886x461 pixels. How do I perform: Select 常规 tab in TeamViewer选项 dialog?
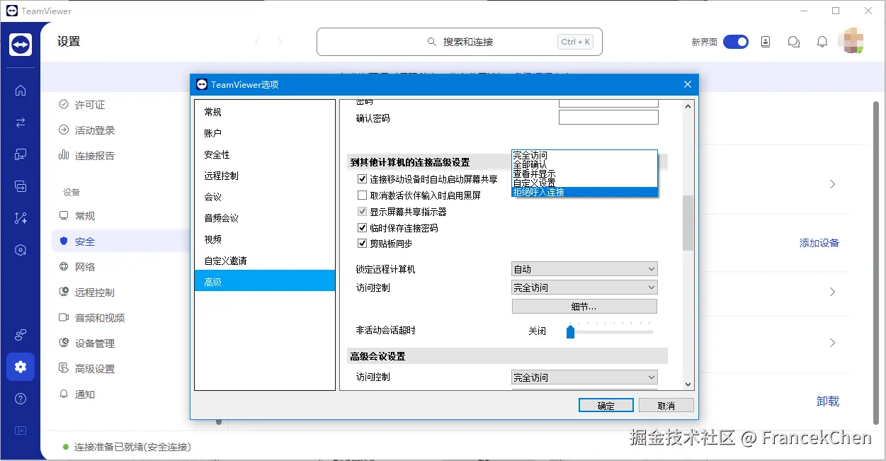[264, 112]
